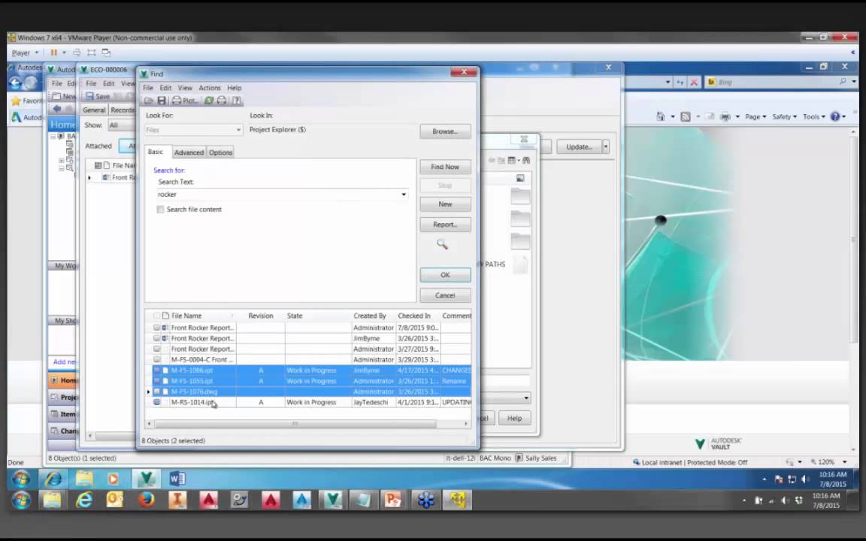Click the print icon right of green refresh
The width and height of the screenshot is (866, 541).
(x=222, y=101)
